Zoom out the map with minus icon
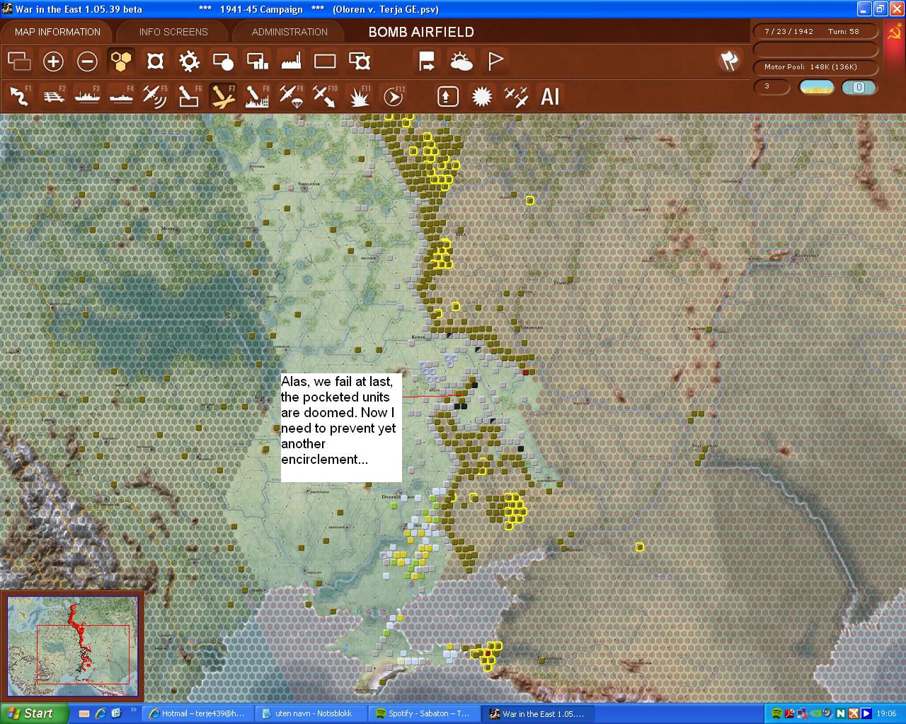 pyautogui.click(x=87, y=62)
